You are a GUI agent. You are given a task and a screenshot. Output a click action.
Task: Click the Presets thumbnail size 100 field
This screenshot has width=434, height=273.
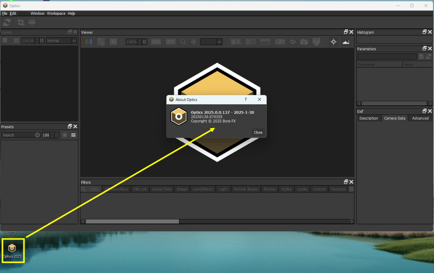coord(46,135)
